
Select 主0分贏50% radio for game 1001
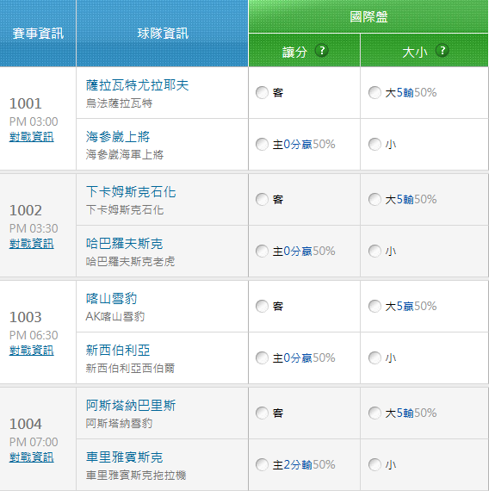coord(262,144)
